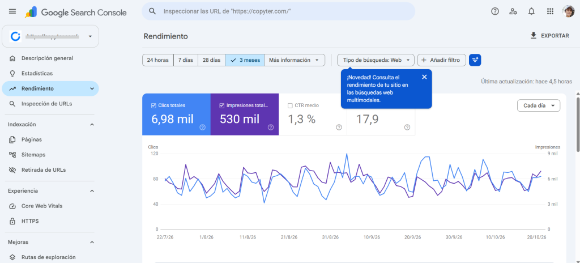Open the Help question mark icon
580x263 pixels.
coord(495,11)
